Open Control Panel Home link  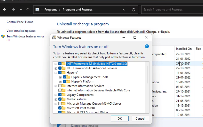[20, 22]
